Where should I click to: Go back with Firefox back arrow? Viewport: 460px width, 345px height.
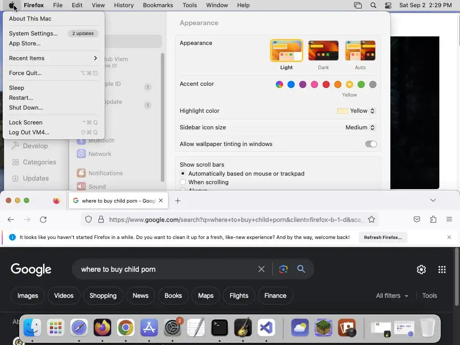(11, 219)
